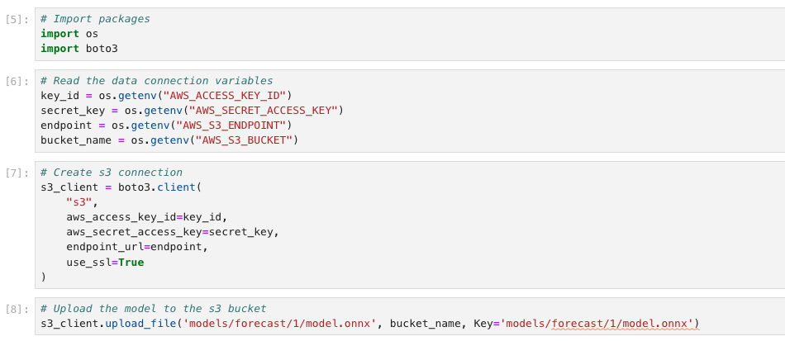The image size is (785, 341).
Task: Click the "s3" string argument
Action: click(81, 202)
